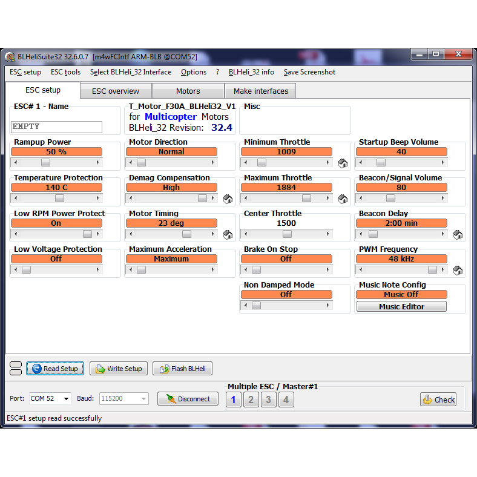Click the BLHeliSuite32 title bar app icon

10,57
